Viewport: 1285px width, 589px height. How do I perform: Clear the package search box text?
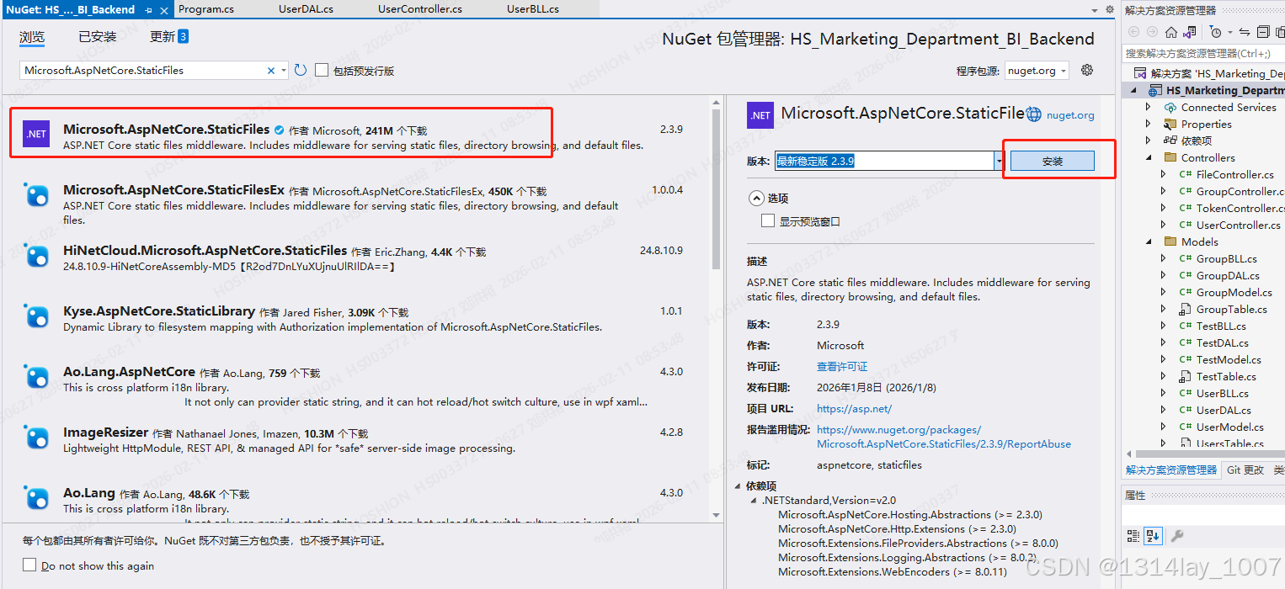click(x=271, y=71)
